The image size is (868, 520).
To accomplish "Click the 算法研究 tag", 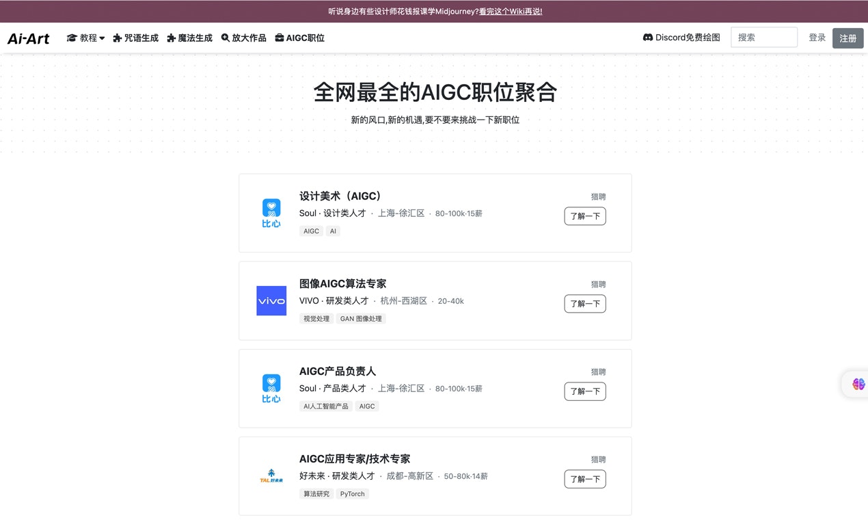I will 316,494.
